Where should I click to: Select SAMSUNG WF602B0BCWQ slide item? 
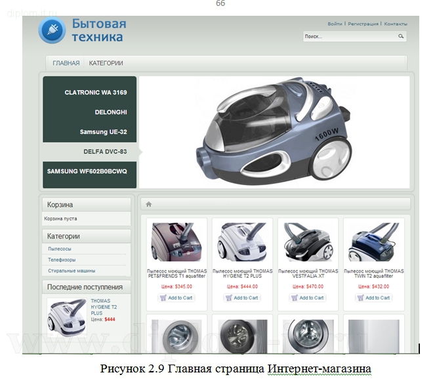point(87,171)
